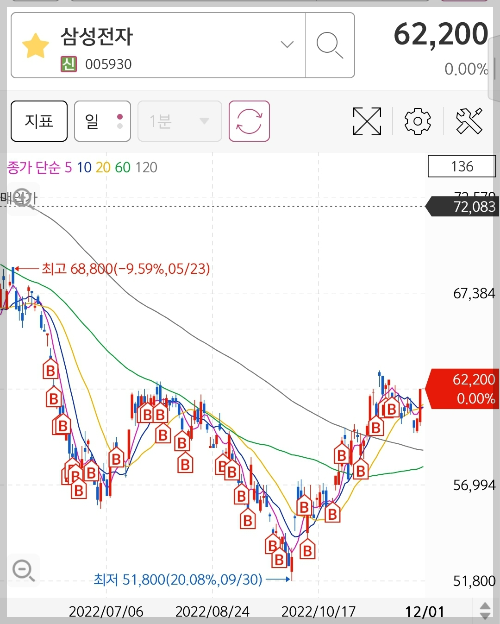This screenshot has height=624, width=500.
Task: Expand the chart to fullscreen
Action: point(367,121)
